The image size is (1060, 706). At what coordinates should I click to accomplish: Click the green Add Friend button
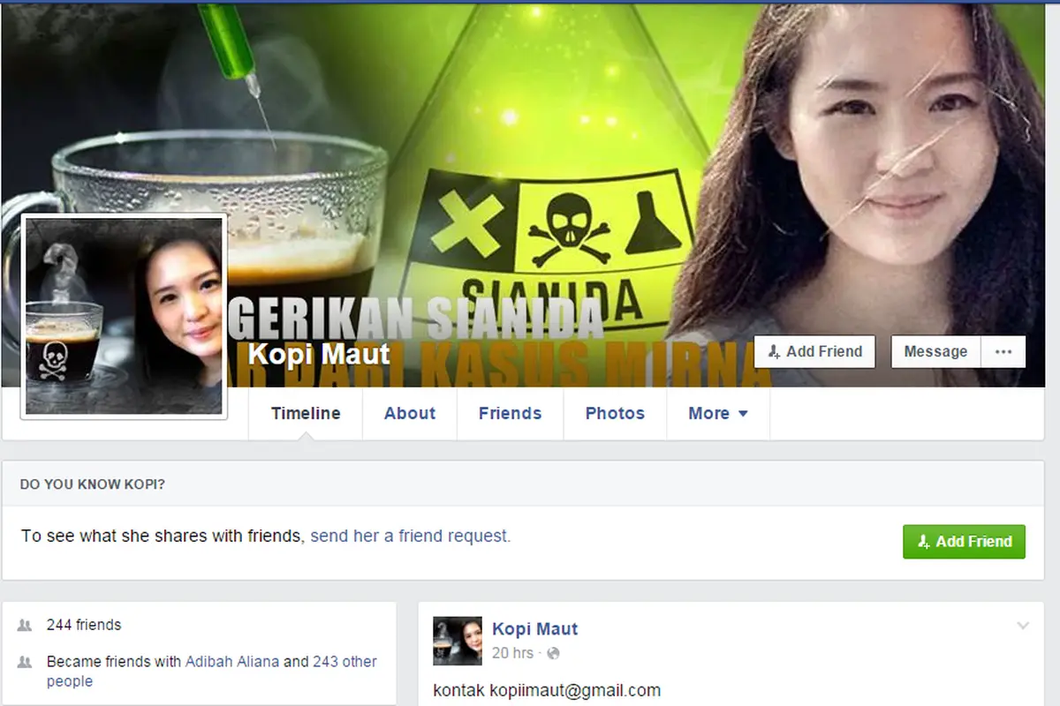[x=964, y=542]
